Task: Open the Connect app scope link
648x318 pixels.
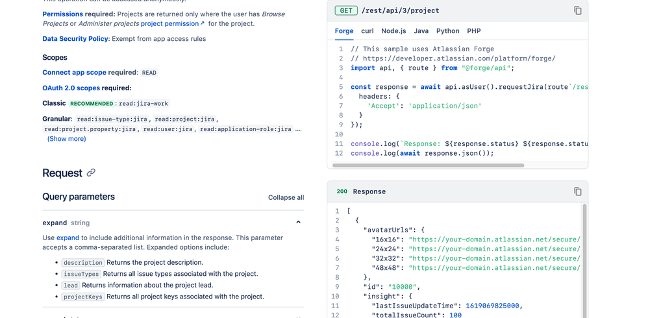Action: coord(75,72)
